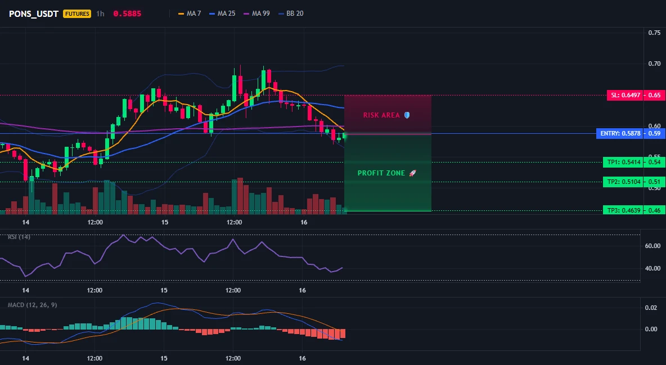666x365 pixels.
Task: Click the 0.00 MACD axis value
Action: pyautogui.click(x=651, y=329)
